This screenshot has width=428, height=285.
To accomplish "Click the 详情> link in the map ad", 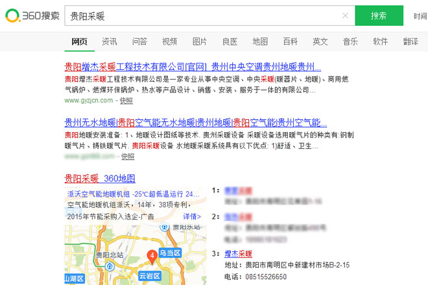I will [x=192, y=216].
